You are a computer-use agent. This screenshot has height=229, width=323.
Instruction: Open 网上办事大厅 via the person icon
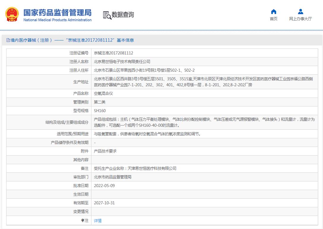[300, 12]
